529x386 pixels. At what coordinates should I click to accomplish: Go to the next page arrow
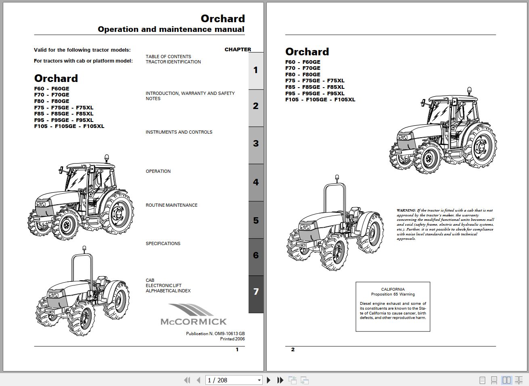[x=269, y=380]
